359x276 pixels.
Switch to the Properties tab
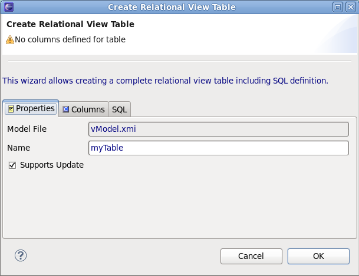31,109
